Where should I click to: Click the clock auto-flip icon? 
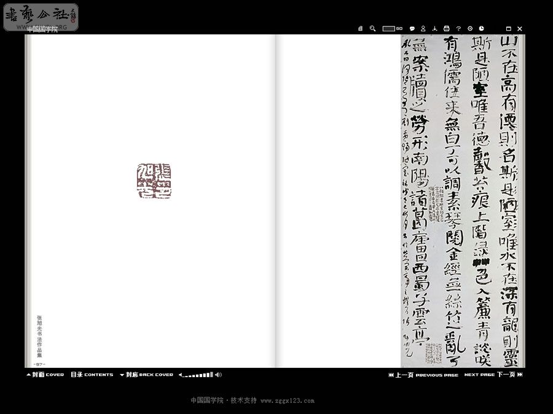click(482, 29)
